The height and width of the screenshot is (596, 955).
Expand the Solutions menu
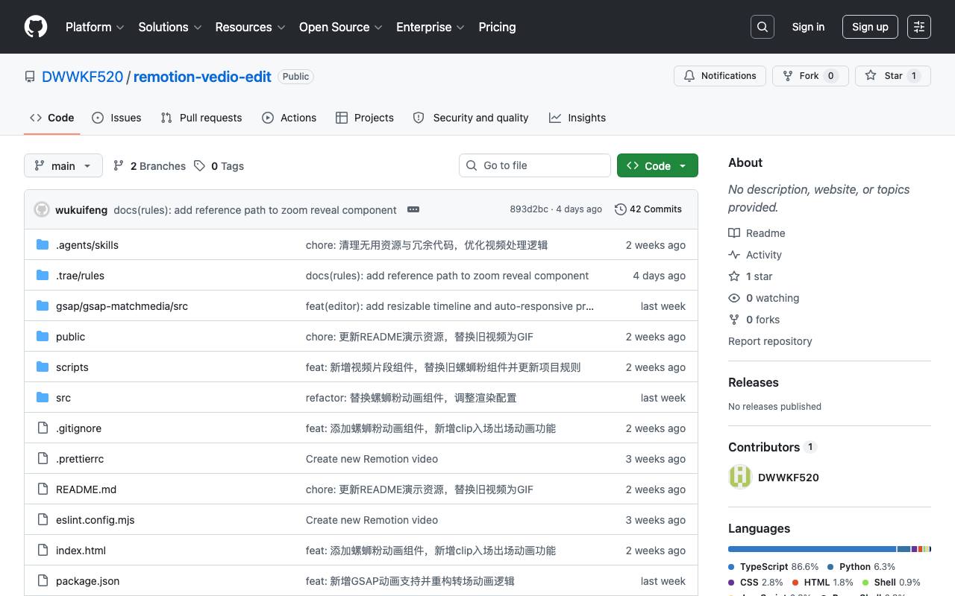click(170, 27)
